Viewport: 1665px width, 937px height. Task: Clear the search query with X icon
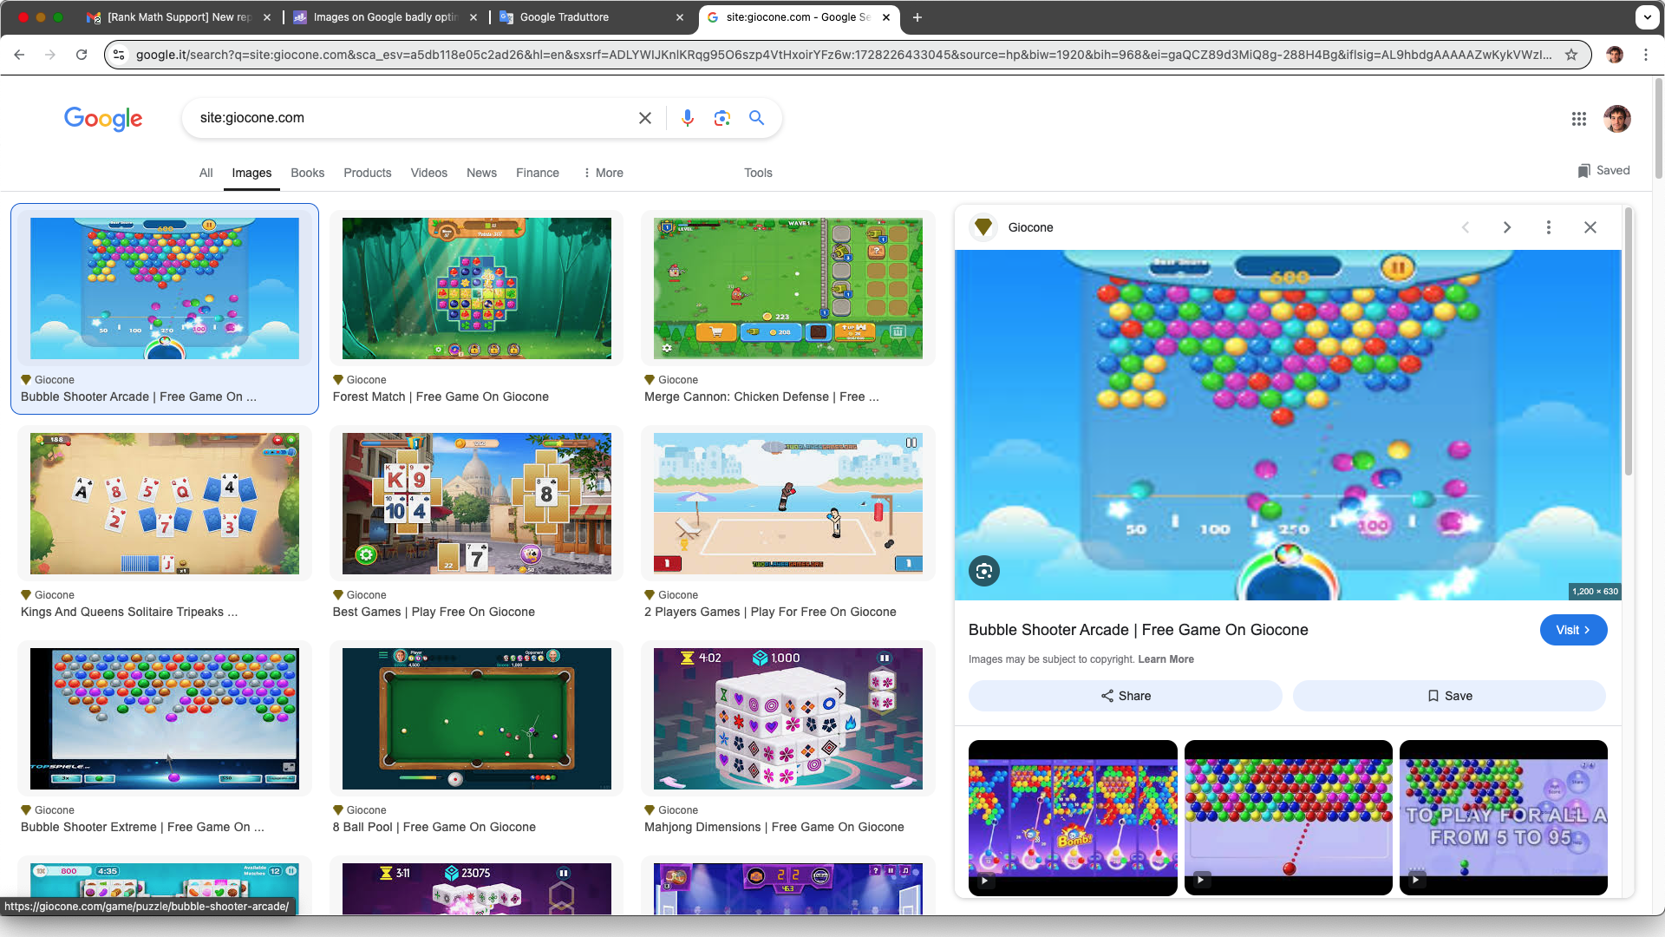645,118
